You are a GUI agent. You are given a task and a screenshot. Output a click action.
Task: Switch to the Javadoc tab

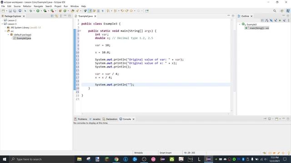(95, 119)
